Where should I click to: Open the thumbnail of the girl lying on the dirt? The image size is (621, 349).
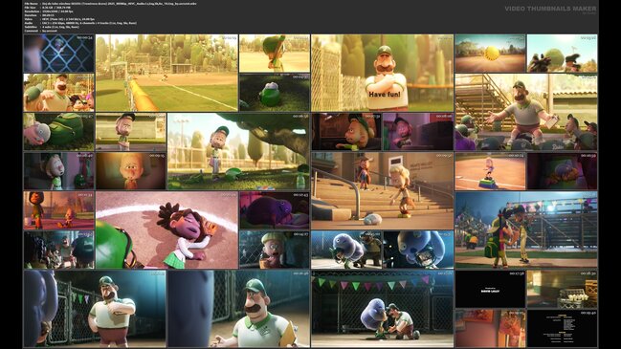click(x=166, y=230)
